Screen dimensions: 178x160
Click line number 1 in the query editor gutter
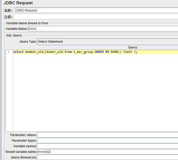click(x=9, y=52)
